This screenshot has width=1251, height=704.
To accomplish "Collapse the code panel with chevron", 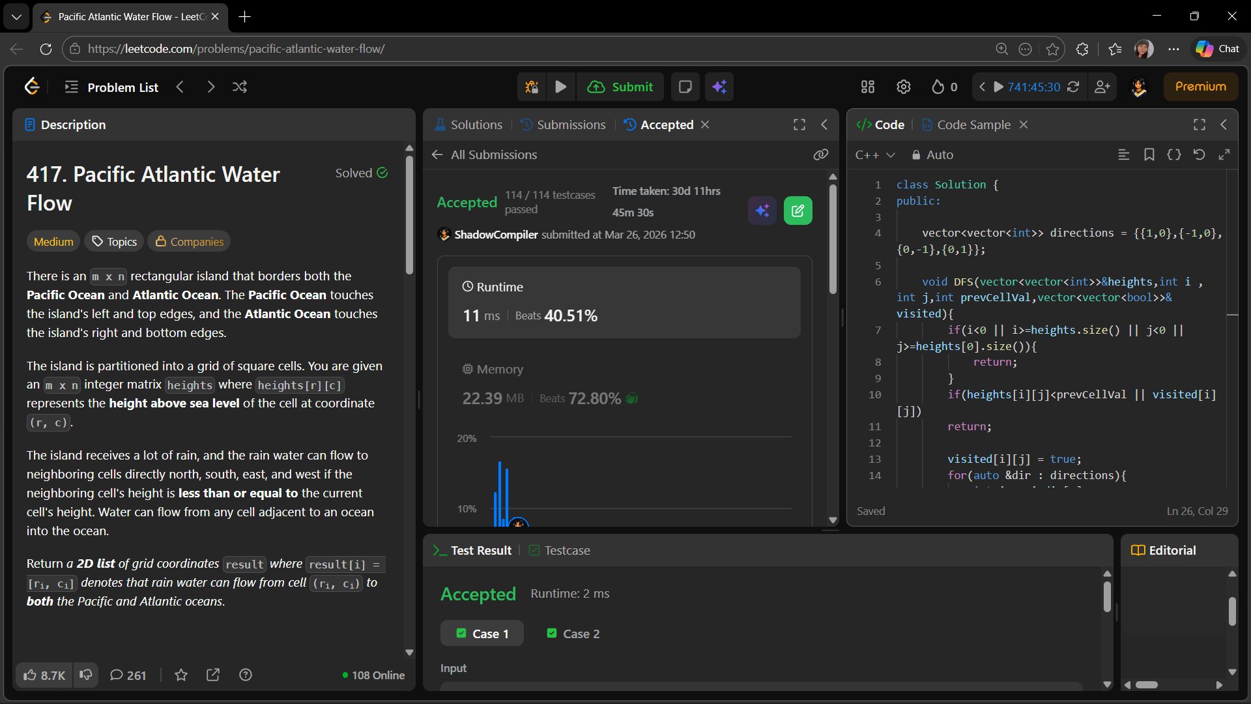I will (x=1224, y=125).
